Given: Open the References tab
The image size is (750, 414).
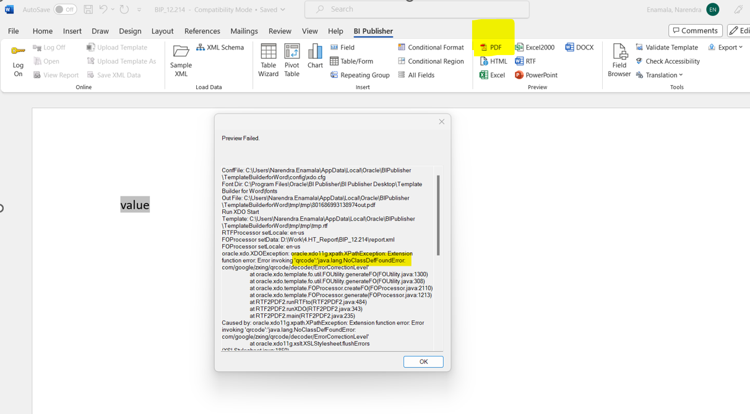Looking at the screenshot, I should [202, 31].
